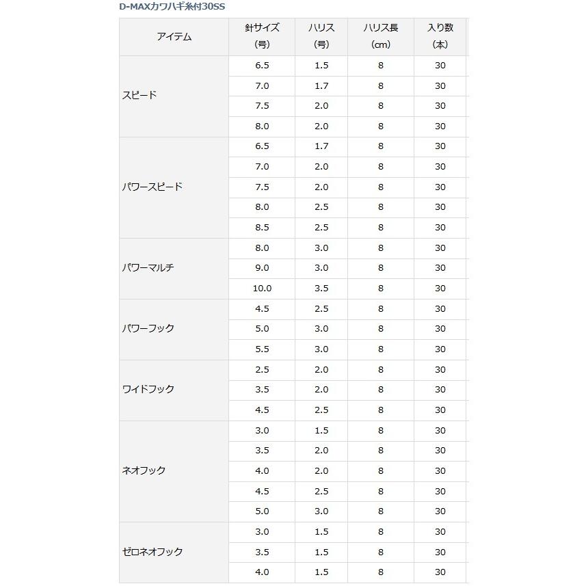Select the ネオフック item cell
This screenshot has height=586, width=586.
point(174,471)
